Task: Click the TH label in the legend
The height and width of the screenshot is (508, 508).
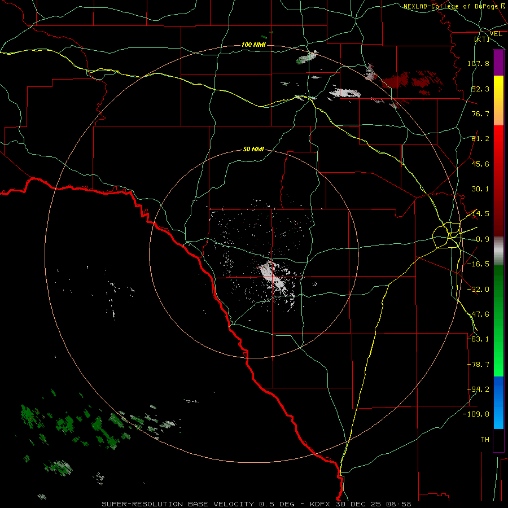Action: (x=485, y=440)
